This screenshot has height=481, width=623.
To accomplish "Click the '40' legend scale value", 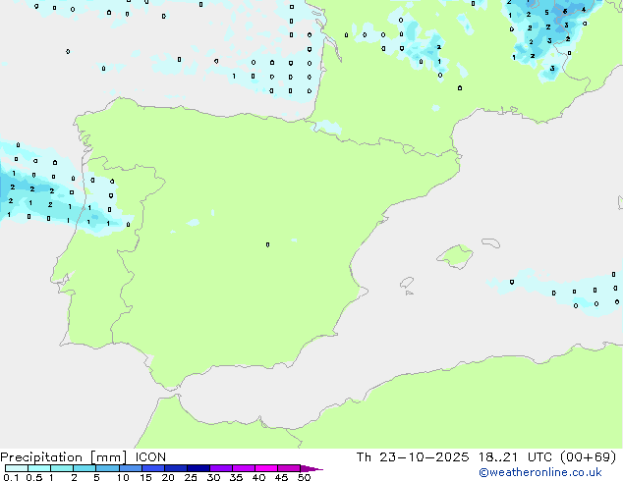I will tap(258, 477).
